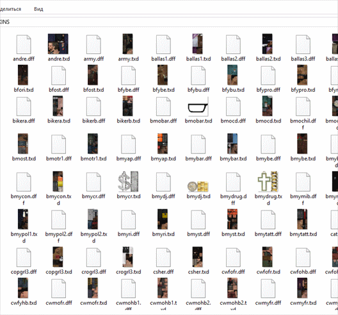The image size is (338, 315).
Task: Select the bmost.txd thumbnail
Action: point(23,144)
